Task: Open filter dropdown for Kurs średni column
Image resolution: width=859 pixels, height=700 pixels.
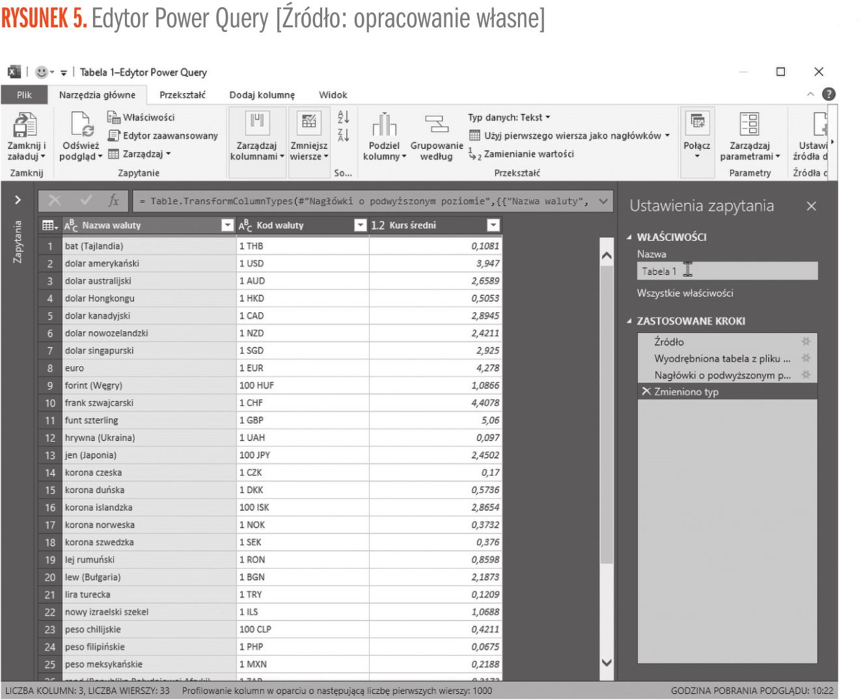Action: point(493,225)
